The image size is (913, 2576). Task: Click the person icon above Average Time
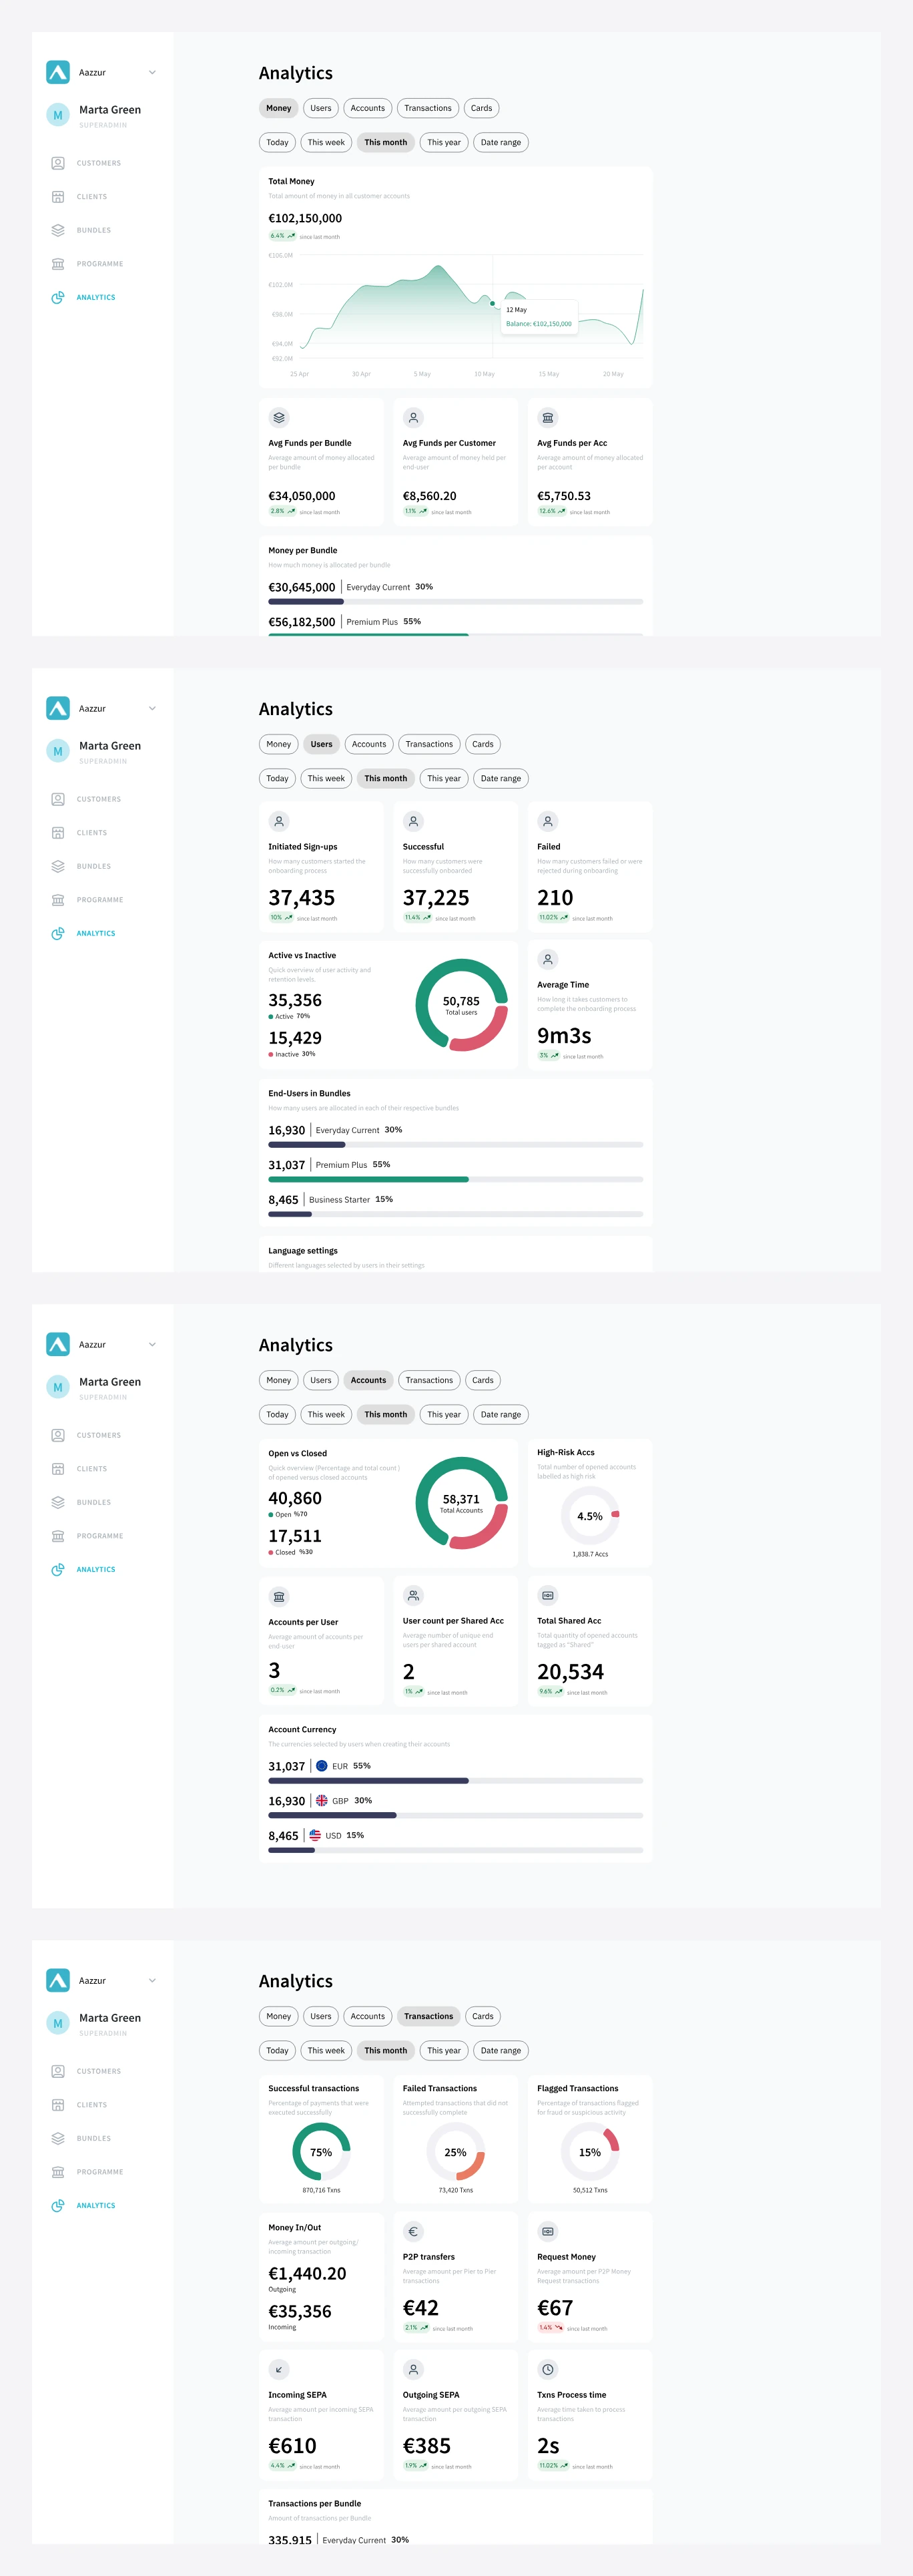[548, 960]
